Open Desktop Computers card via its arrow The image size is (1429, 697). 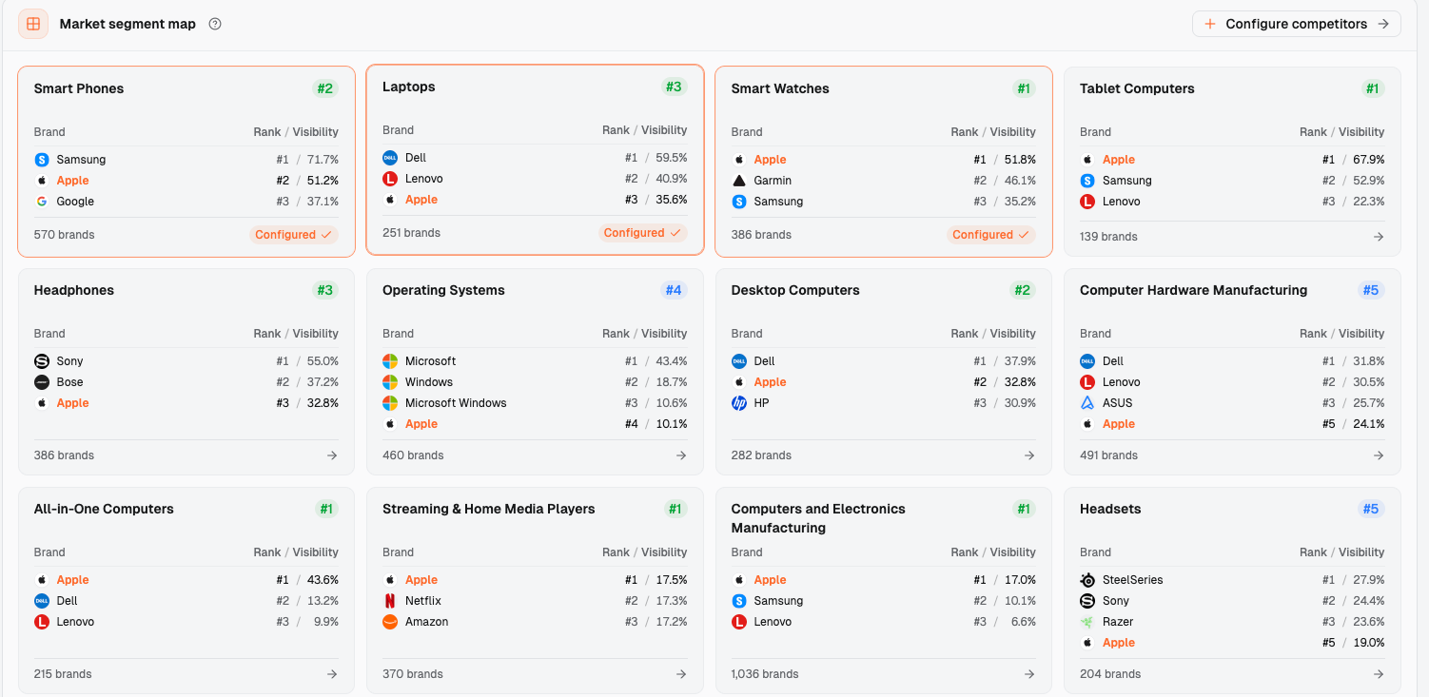coord(1029,455)
